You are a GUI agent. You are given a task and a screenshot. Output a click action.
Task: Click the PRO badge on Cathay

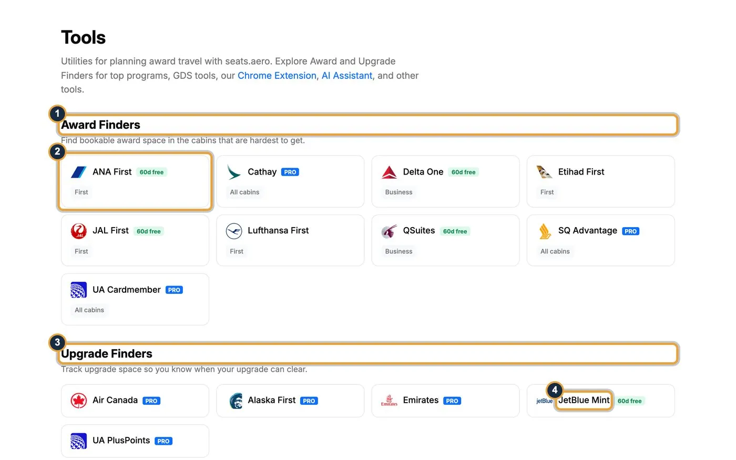coord(290,172)
